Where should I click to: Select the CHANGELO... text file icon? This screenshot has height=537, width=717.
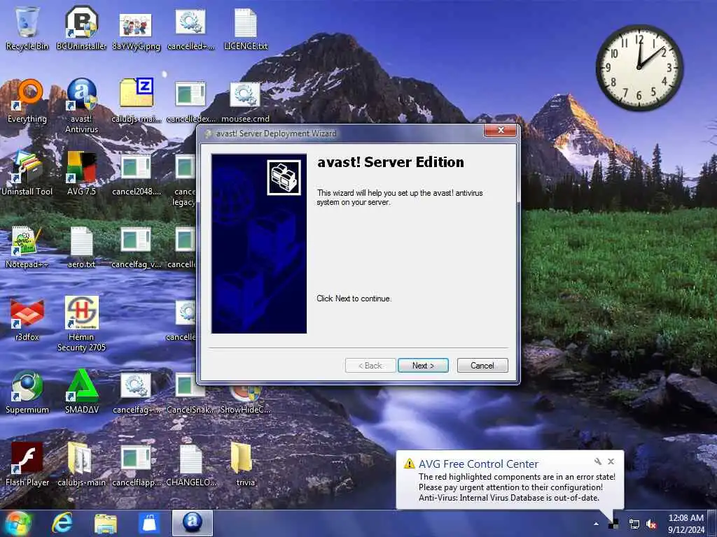point(190,465)
